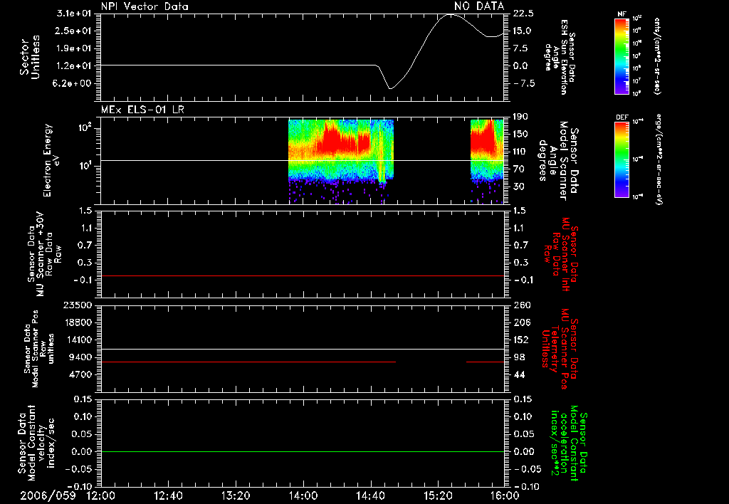729x504 pixels.
Task: Click the 'Sector Unitless' axis title
Action: (30, 57)
